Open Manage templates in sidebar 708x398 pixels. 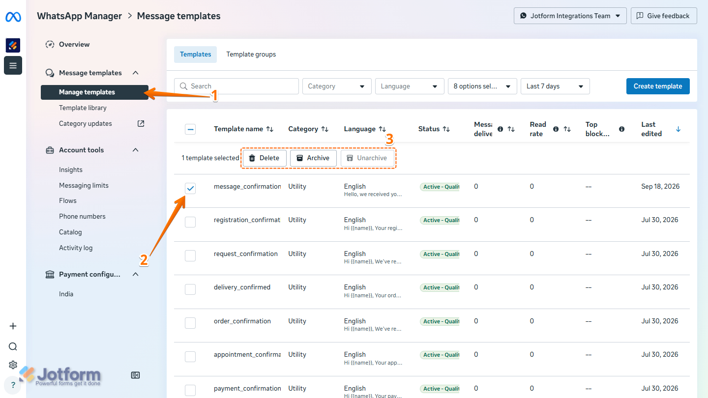[x=94, y=92]
